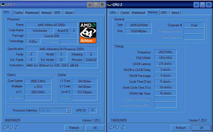Click the memory Size field '1024 MBytes'
Image resolution: width=213 pixels, height=132 pixels.
(x=138, y=31)
